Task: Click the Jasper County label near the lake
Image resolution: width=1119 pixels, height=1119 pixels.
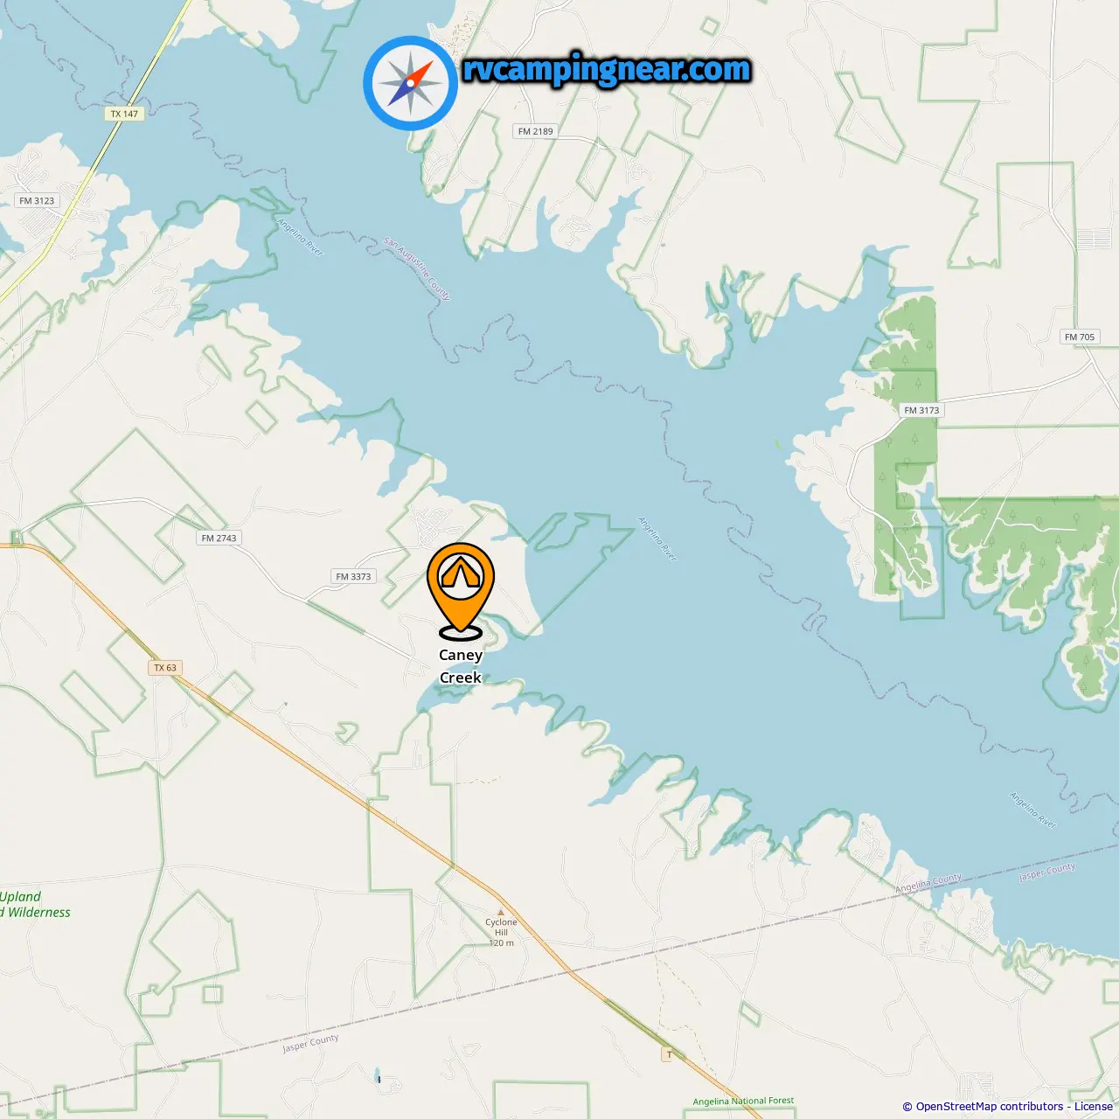Action: click(x=1047, y=872)
